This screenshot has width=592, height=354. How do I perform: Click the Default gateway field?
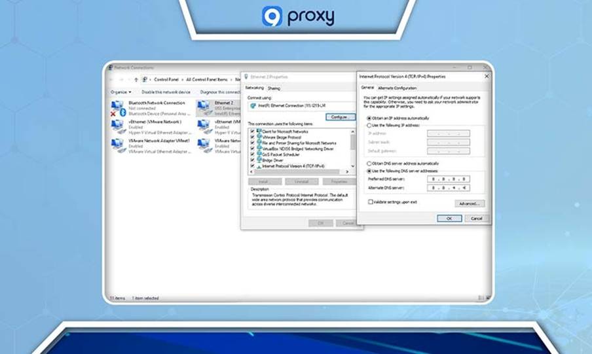(449, 151)
